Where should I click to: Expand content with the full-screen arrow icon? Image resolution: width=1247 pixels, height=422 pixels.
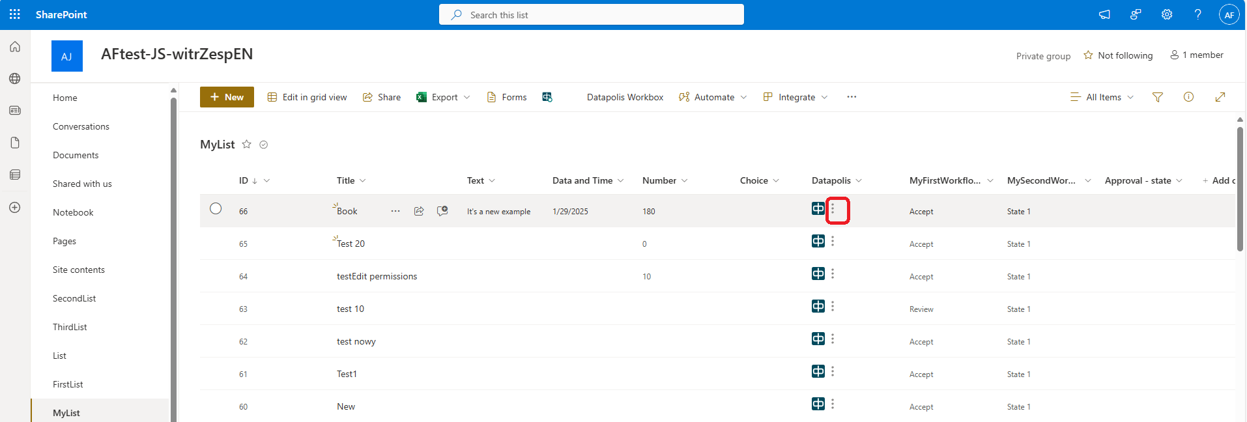(1220, 97)
